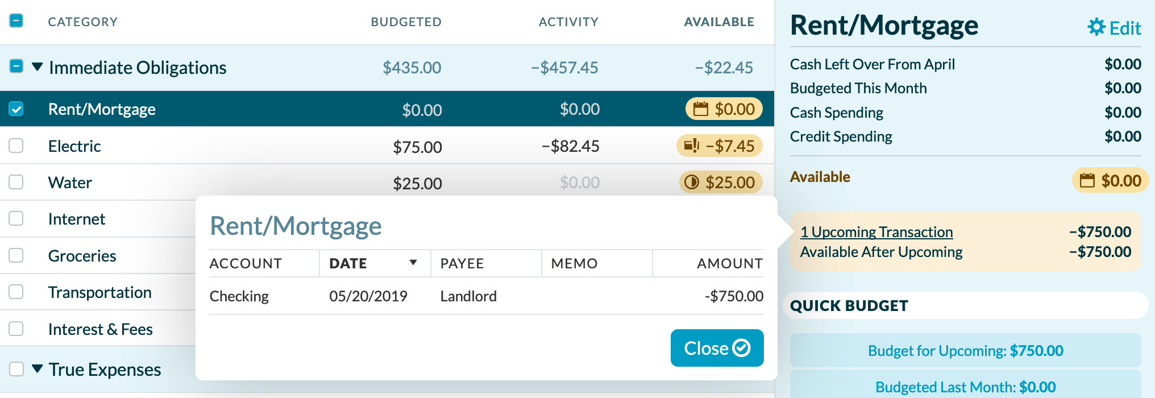Click the calendar icon beside Available in the sidebar

pos(1088,180)
